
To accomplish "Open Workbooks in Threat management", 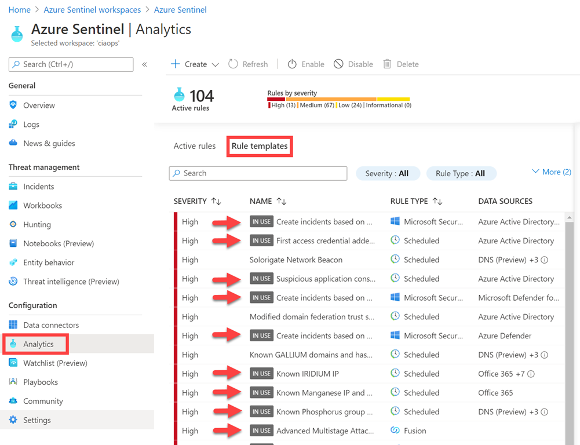I will pos(42,206).
